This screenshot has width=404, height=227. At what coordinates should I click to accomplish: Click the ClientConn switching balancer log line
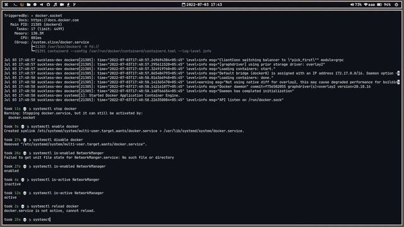174,60
